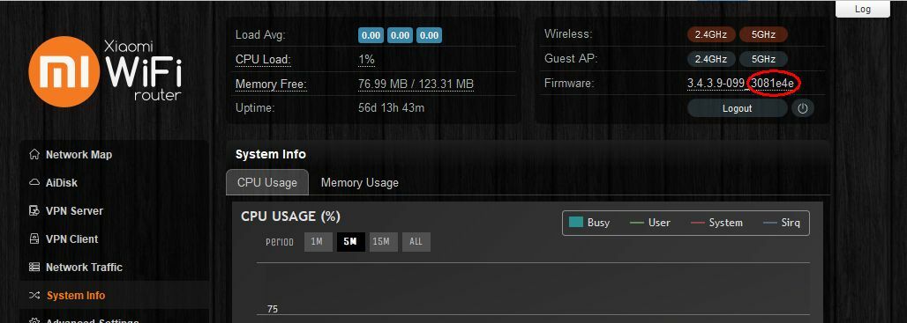Viewport: 907px width, 323px height.
Task: Click the Memory Free label
Action: coord(271,84)
